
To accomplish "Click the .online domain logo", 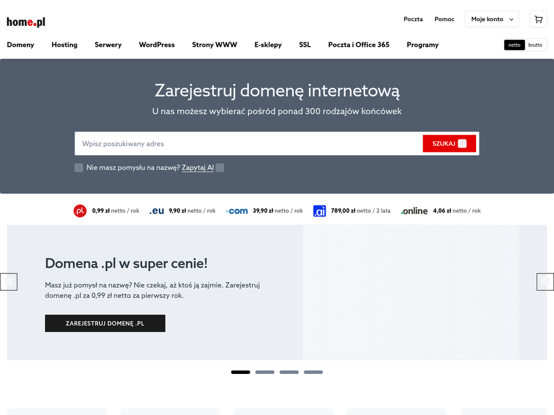I will click(414, 211).
